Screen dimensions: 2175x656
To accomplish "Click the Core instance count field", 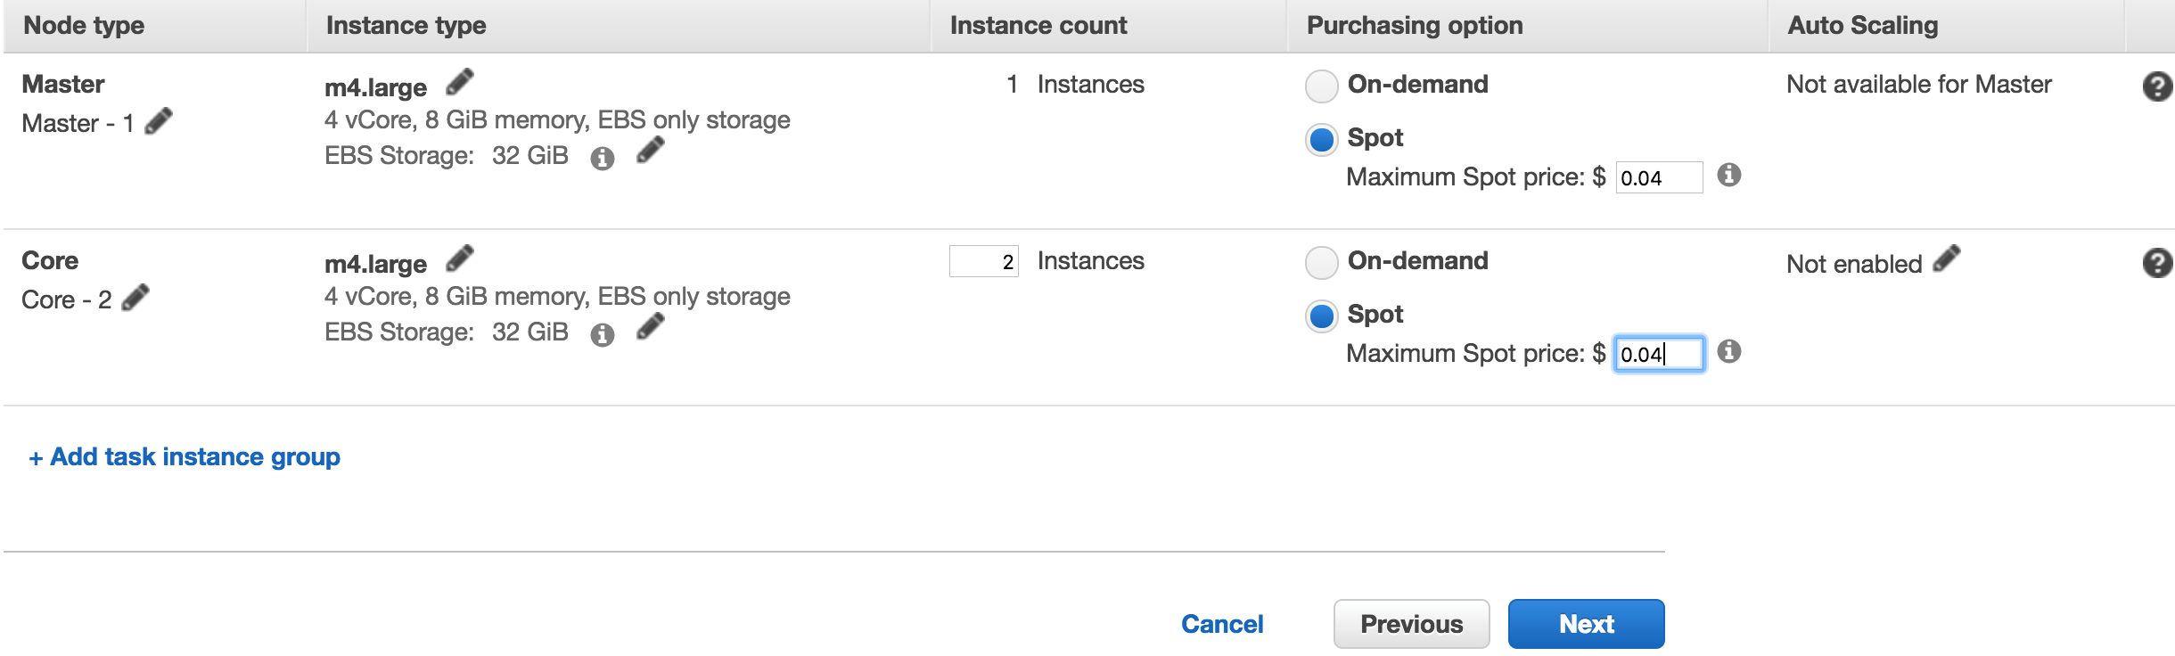I will [x=984, y=262].
